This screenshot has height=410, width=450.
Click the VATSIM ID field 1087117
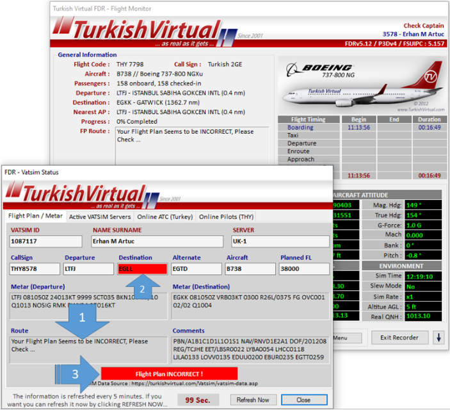pyautogui.click(x=45, y=242)
